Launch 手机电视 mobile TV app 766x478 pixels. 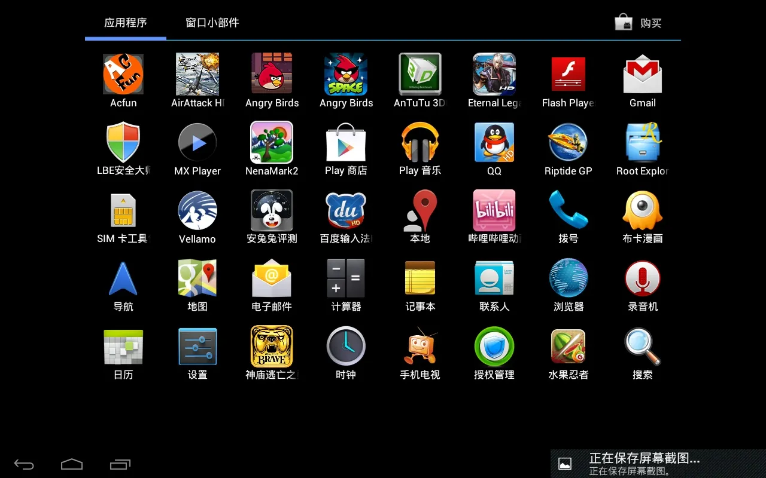click(420, 347)
